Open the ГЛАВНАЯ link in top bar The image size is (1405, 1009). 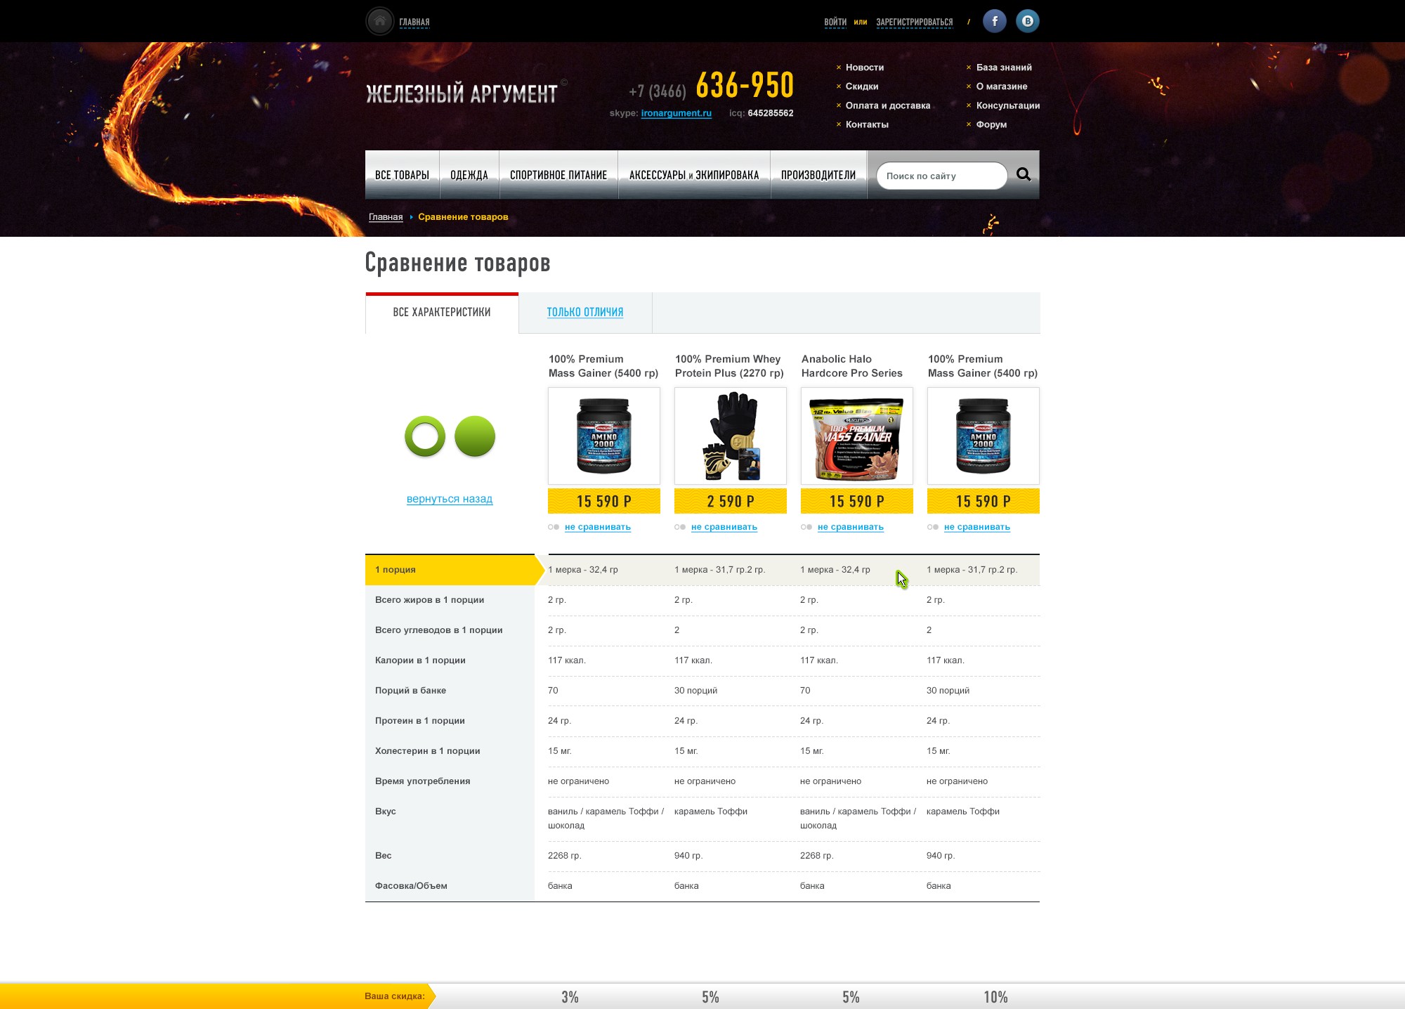414,22
